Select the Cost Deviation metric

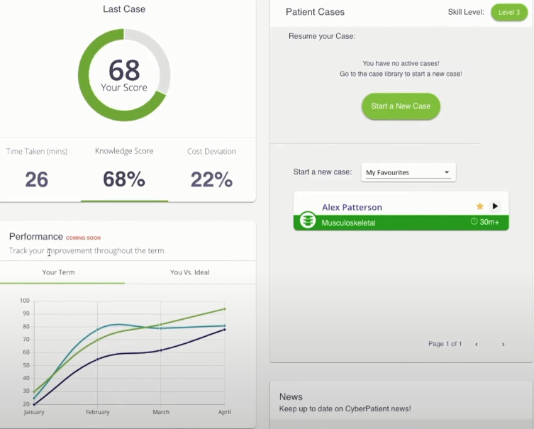click(211, 170)
